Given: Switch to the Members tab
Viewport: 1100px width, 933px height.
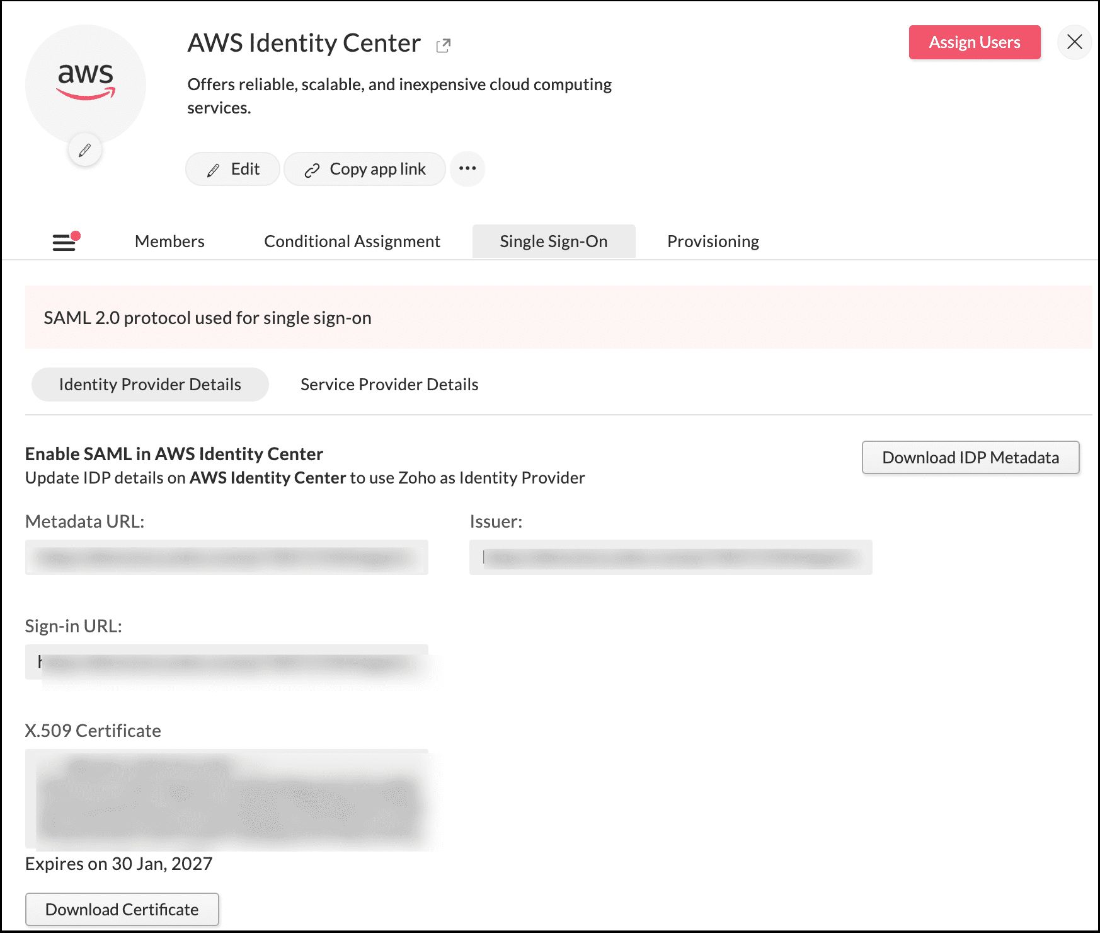Looking at the screenshot, I should click(x=169, y=241).
